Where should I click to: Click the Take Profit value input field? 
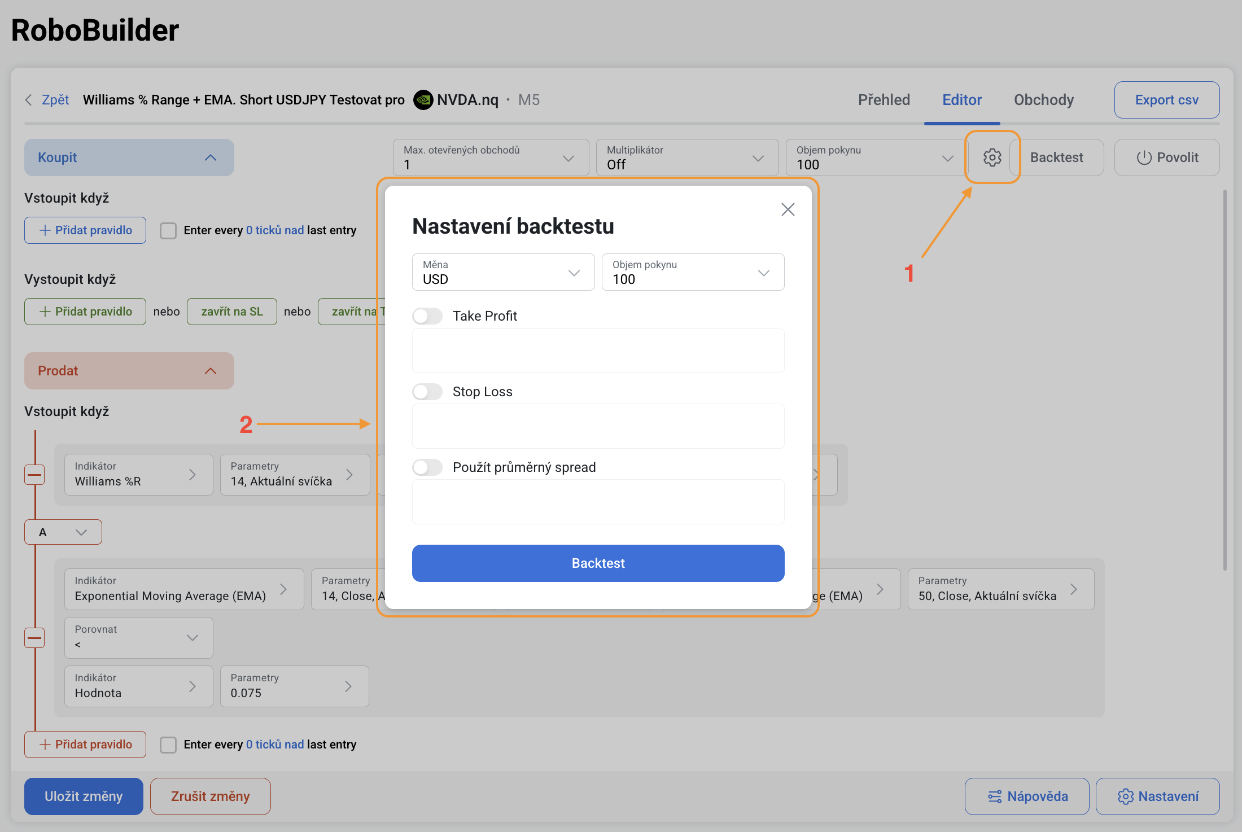598,351
